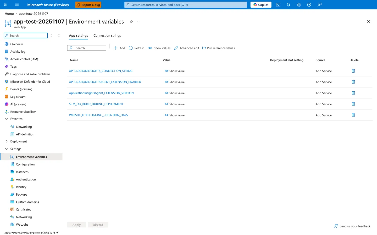Open Advanced edit

pos(187,48)
